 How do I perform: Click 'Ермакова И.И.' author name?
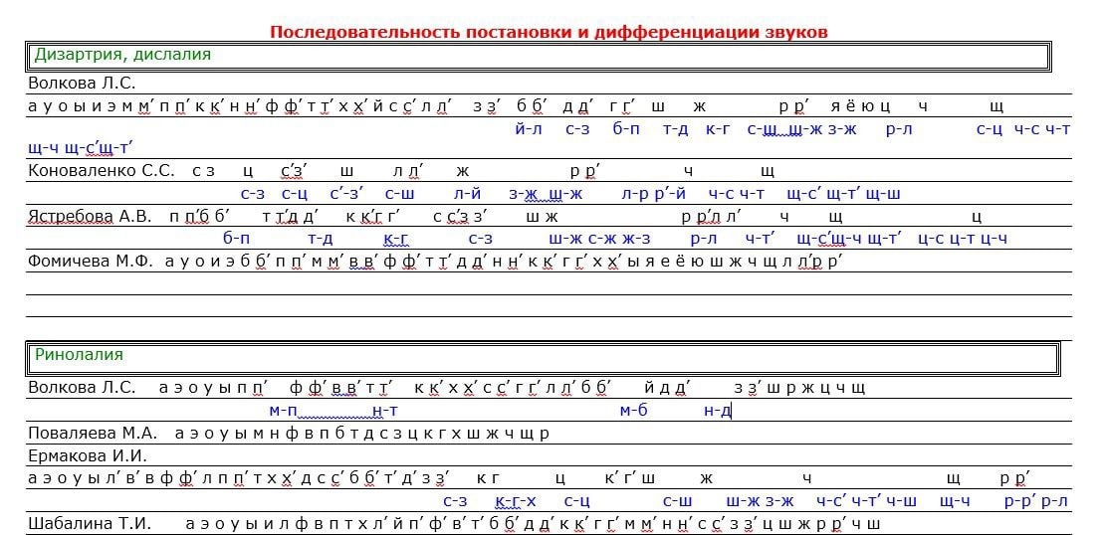pyautogui.click(x=88, y=456)
